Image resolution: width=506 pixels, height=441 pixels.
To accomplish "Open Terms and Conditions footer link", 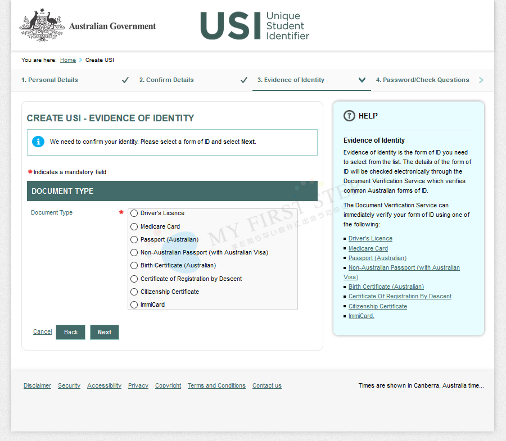I will point(216,386).
